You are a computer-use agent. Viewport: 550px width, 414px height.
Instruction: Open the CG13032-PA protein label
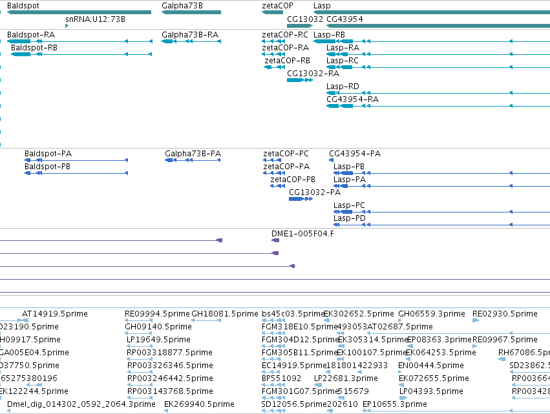pyautogui.click(x=315, y=192)
